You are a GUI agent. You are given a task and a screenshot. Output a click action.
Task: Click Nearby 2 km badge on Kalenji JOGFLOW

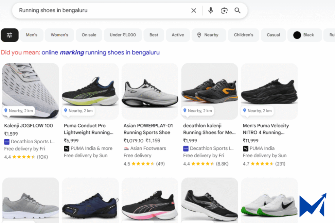point(19,111)
